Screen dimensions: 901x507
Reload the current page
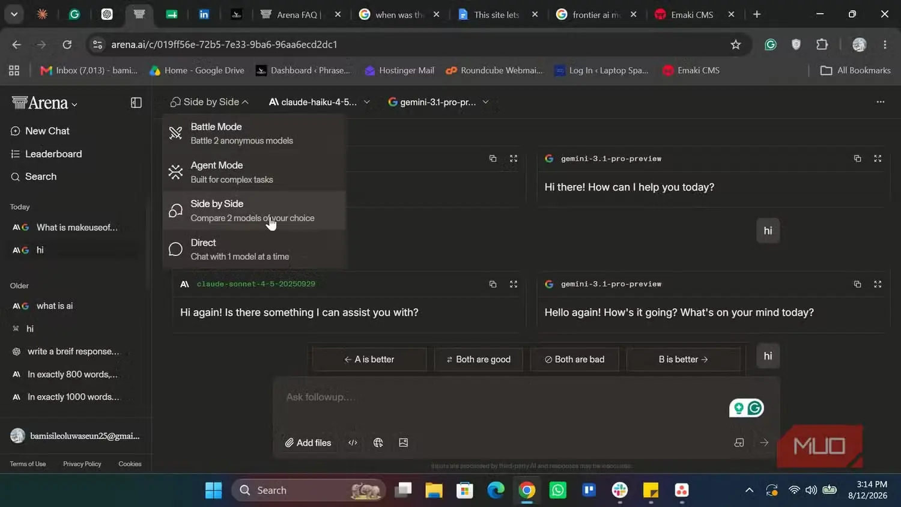pyautogui.click(x=67, y=44)
